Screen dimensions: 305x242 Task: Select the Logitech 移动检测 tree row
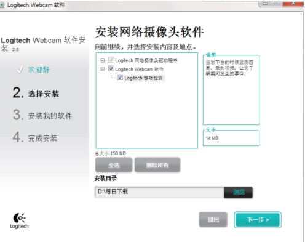145,78
